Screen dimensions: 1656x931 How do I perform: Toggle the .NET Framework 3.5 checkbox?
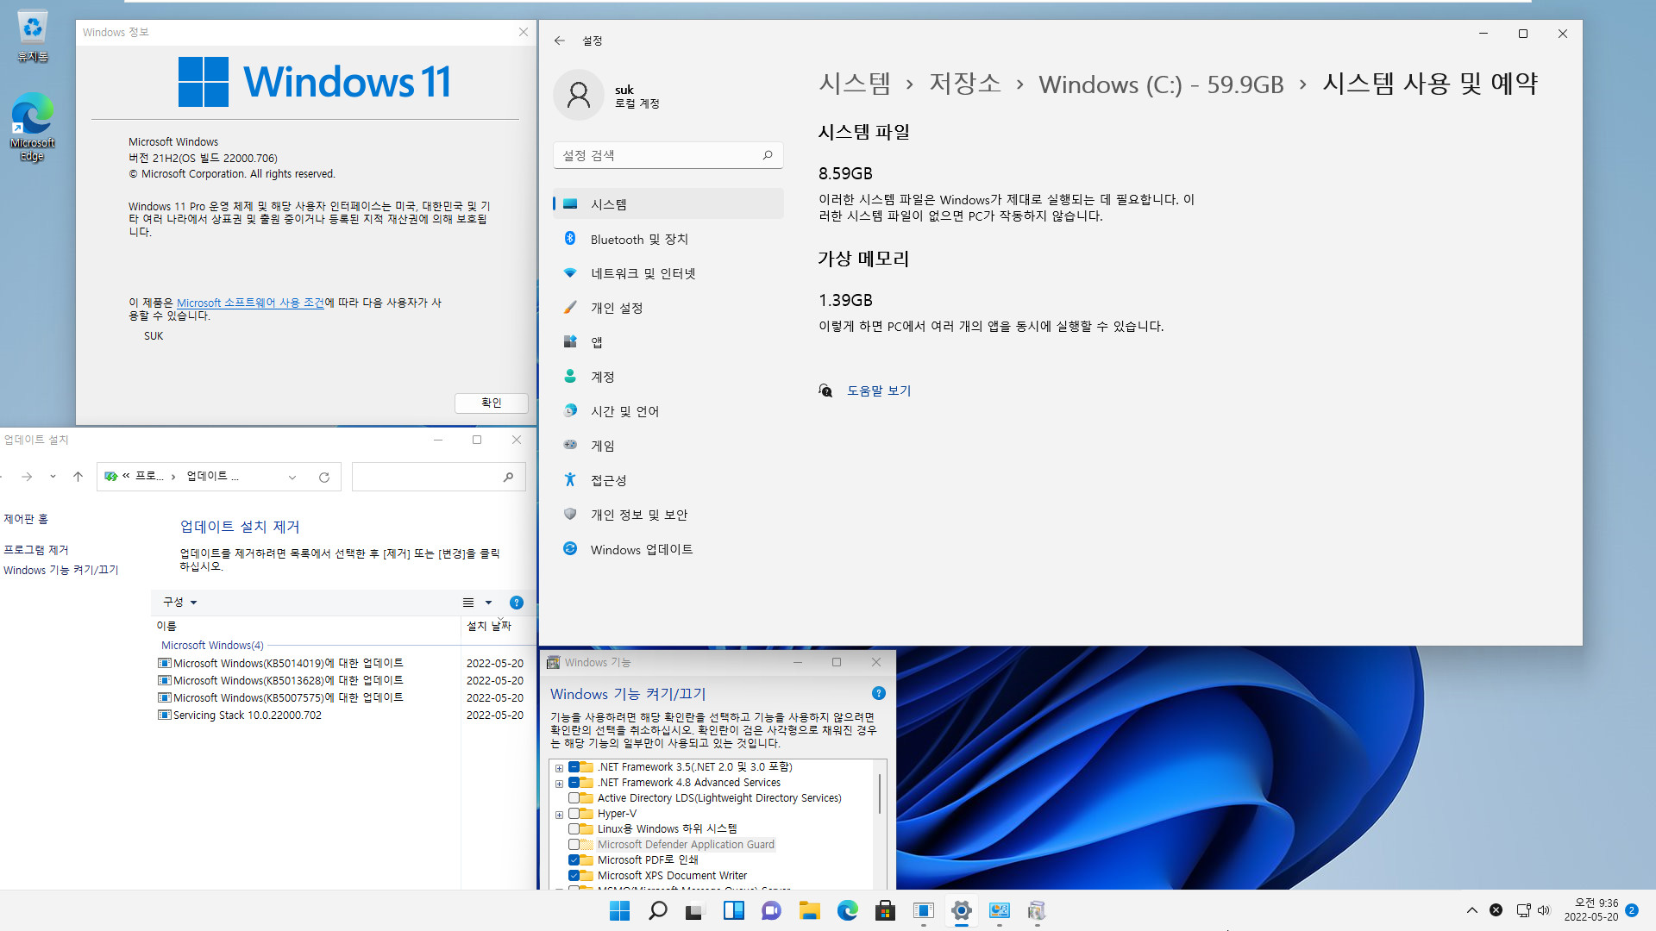(574, 766)
